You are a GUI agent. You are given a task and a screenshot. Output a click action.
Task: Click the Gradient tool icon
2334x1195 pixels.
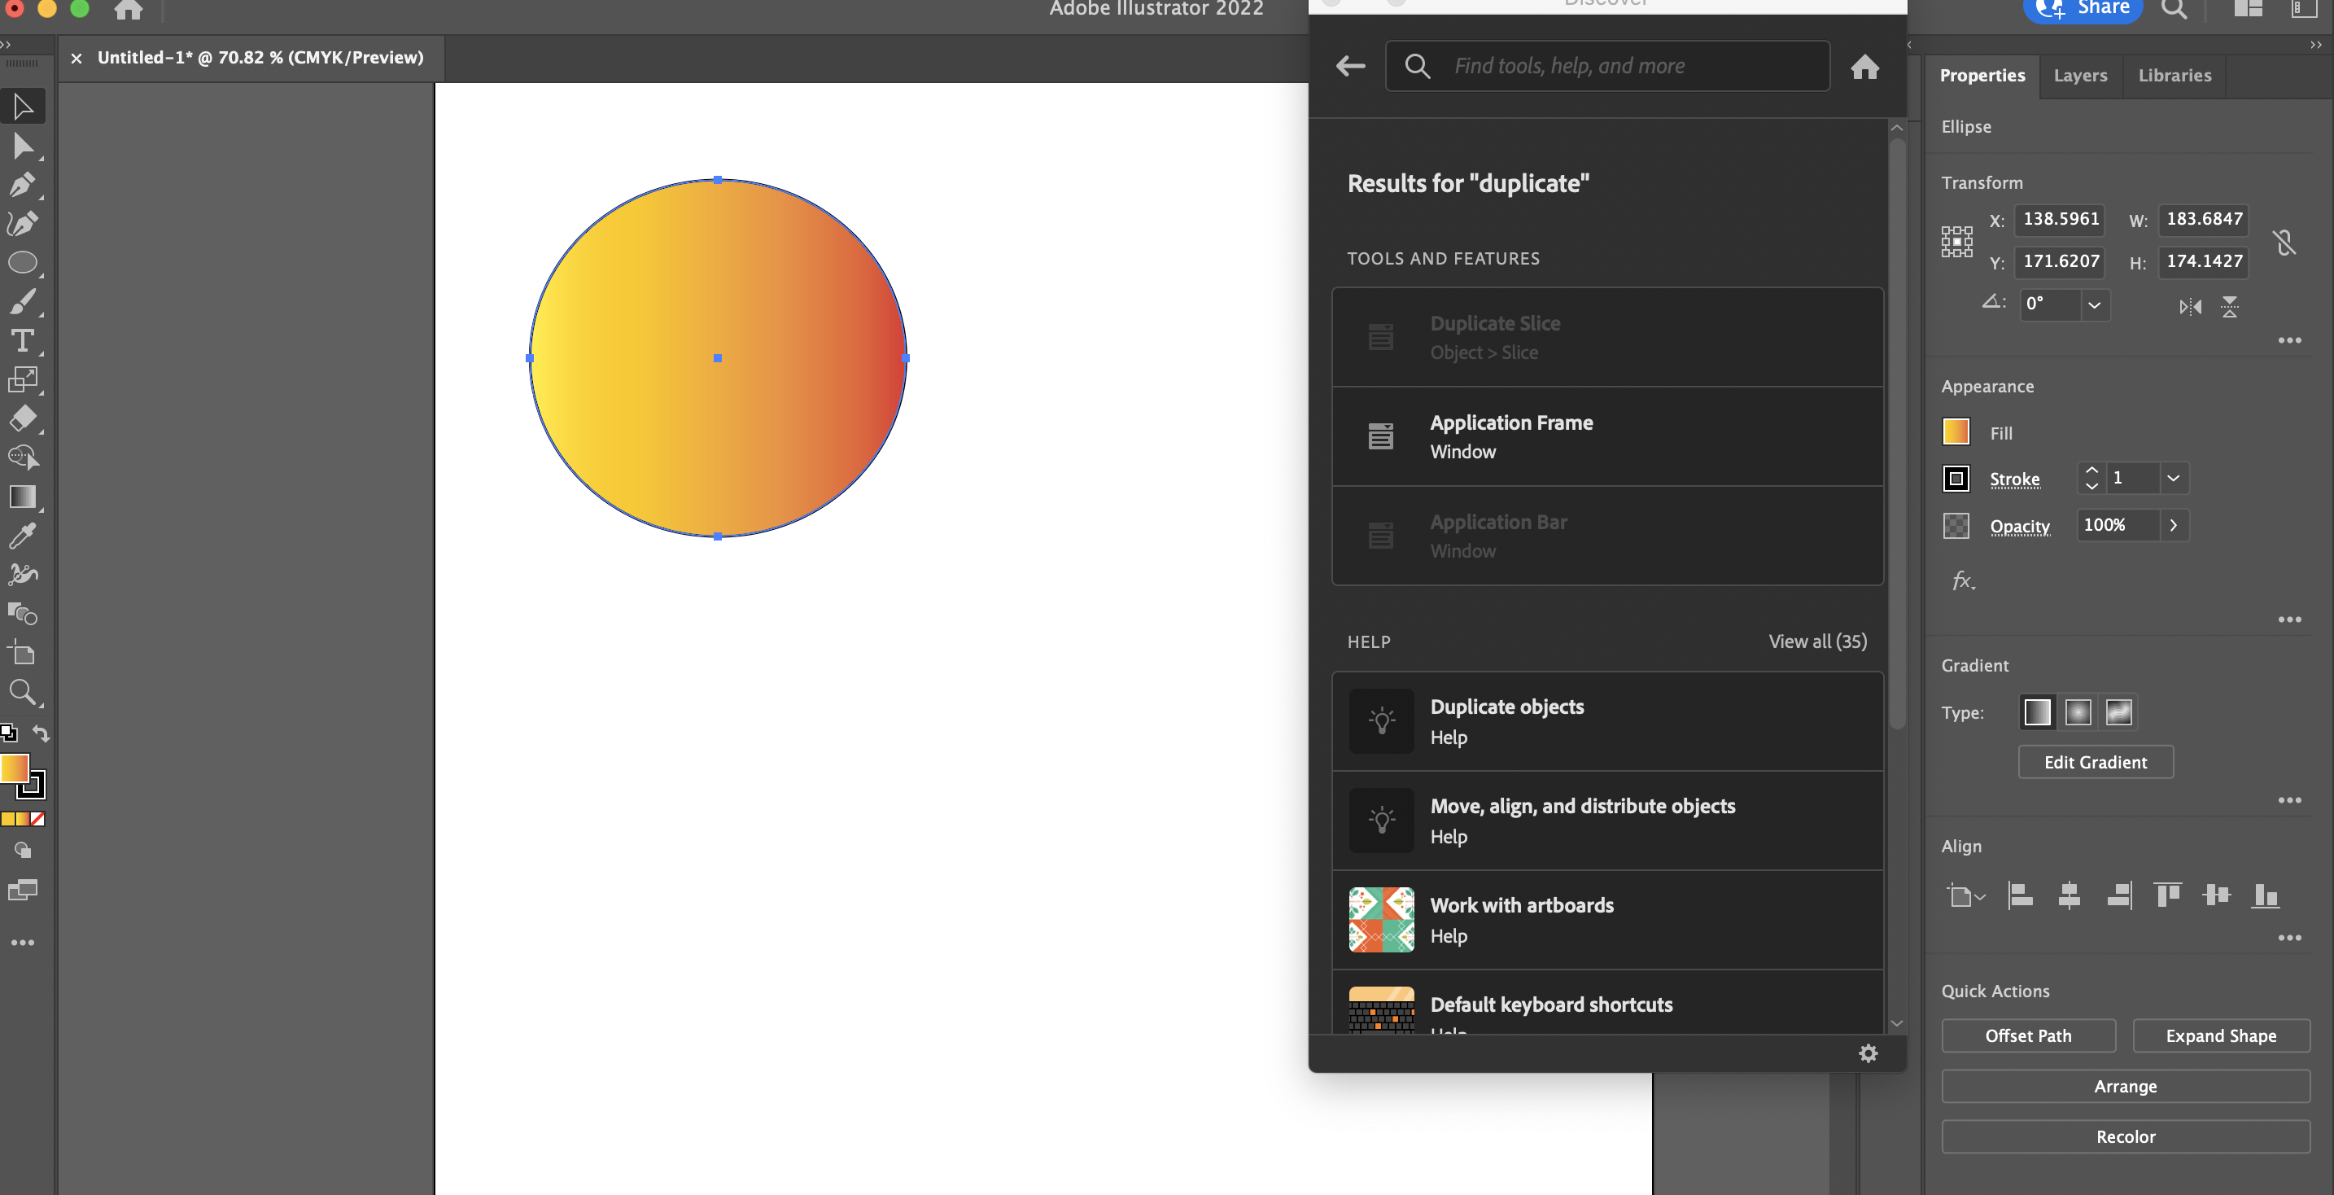pyautogui.click(x=22, y=497)
